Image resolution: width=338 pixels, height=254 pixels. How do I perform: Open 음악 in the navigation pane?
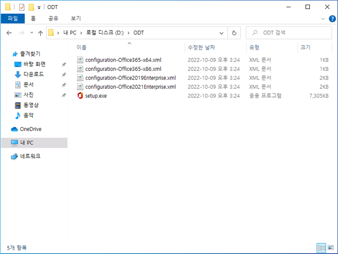click(x=28, y=115)
